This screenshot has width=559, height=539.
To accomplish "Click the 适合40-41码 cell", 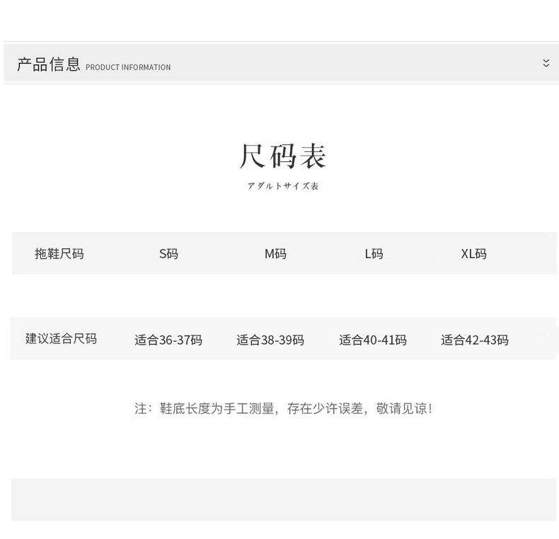I will coord(372,340).
